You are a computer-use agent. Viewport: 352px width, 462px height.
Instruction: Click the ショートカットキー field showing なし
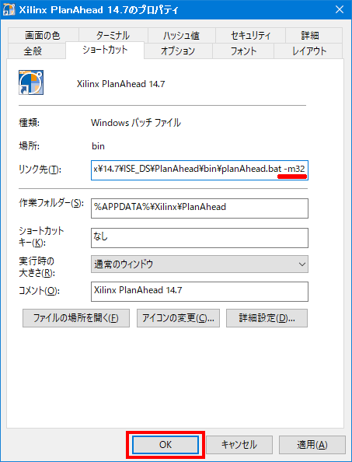(200, 238)
